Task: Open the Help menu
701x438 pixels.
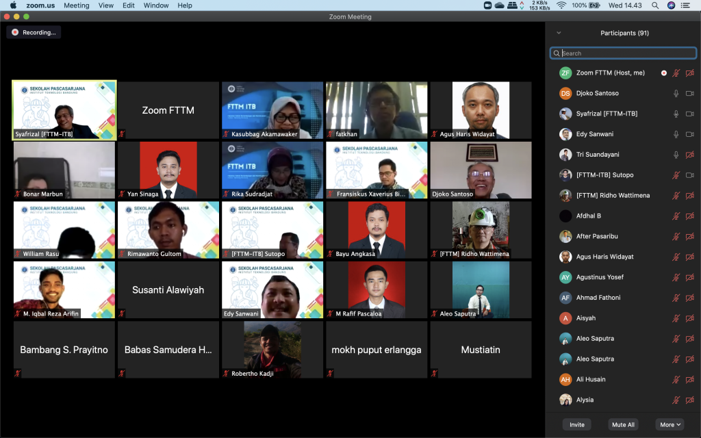Action: pyautogui.click(x=185, y=5)
